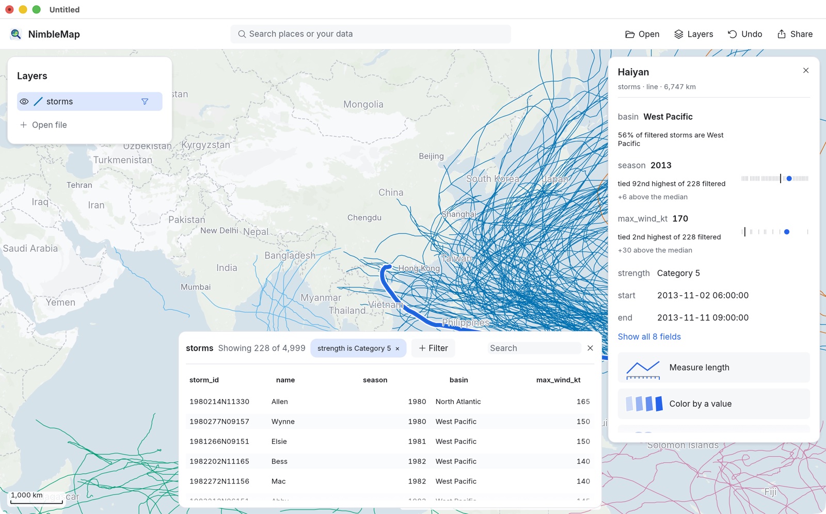Click the Measure length ruler icon
The image size is (826, 514).
tap(643, 370)
